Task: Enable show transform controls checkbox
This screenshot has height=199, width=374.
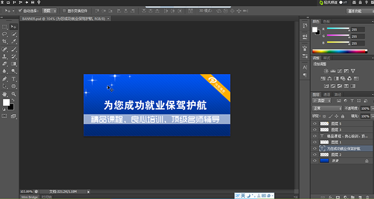Action: (64, 11)
